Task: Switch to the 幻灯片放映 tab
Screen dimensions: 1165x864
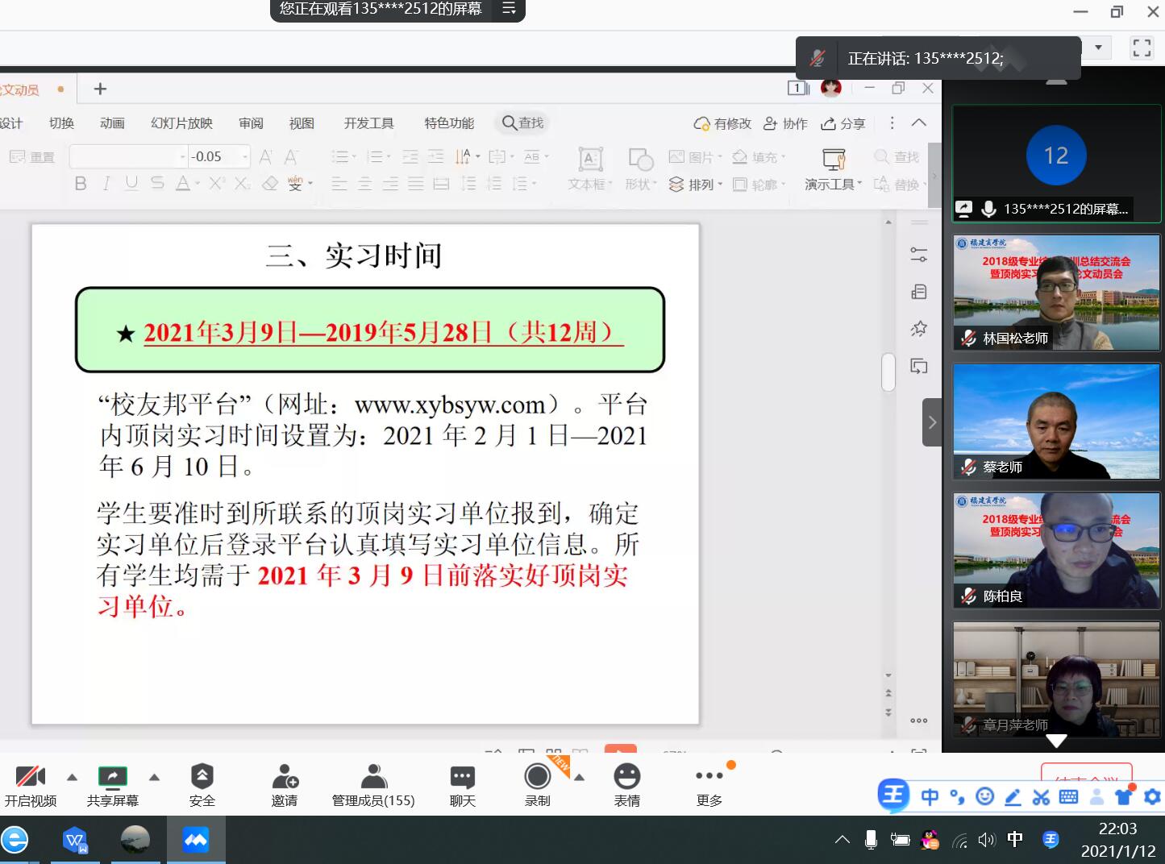Action: (x=180, y=123)
